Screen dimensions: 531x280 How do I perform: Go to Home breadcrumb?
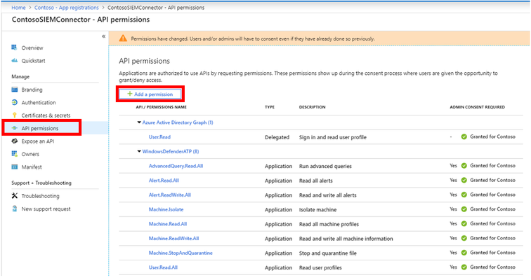coord(18,8)
